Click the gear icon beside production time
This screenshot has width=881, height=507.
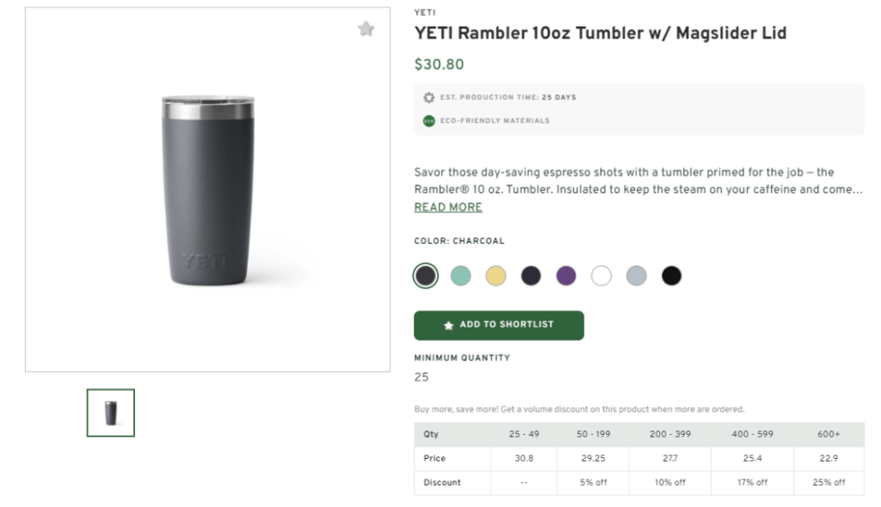429,97
